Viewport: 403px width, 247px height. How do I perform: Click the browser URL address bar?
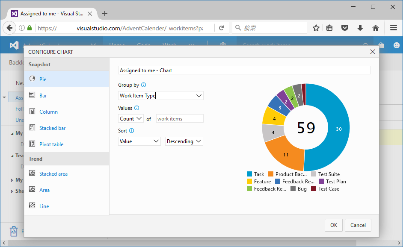coord(124,28)
